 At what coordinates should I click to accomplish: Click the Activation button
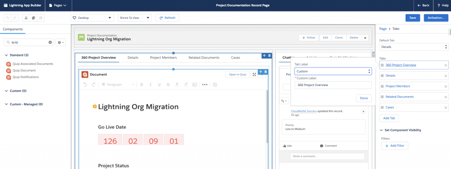pyautogui.click(x=436, y=18)
